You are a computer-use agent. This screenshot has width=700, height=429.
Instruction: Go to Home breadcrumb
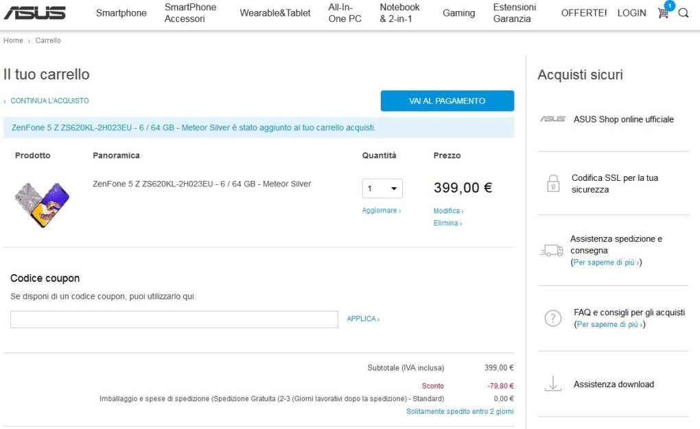13,40
